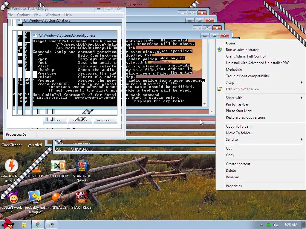Click the End Task button in Task Manager
306x229 pixels.
click(55, 121)
